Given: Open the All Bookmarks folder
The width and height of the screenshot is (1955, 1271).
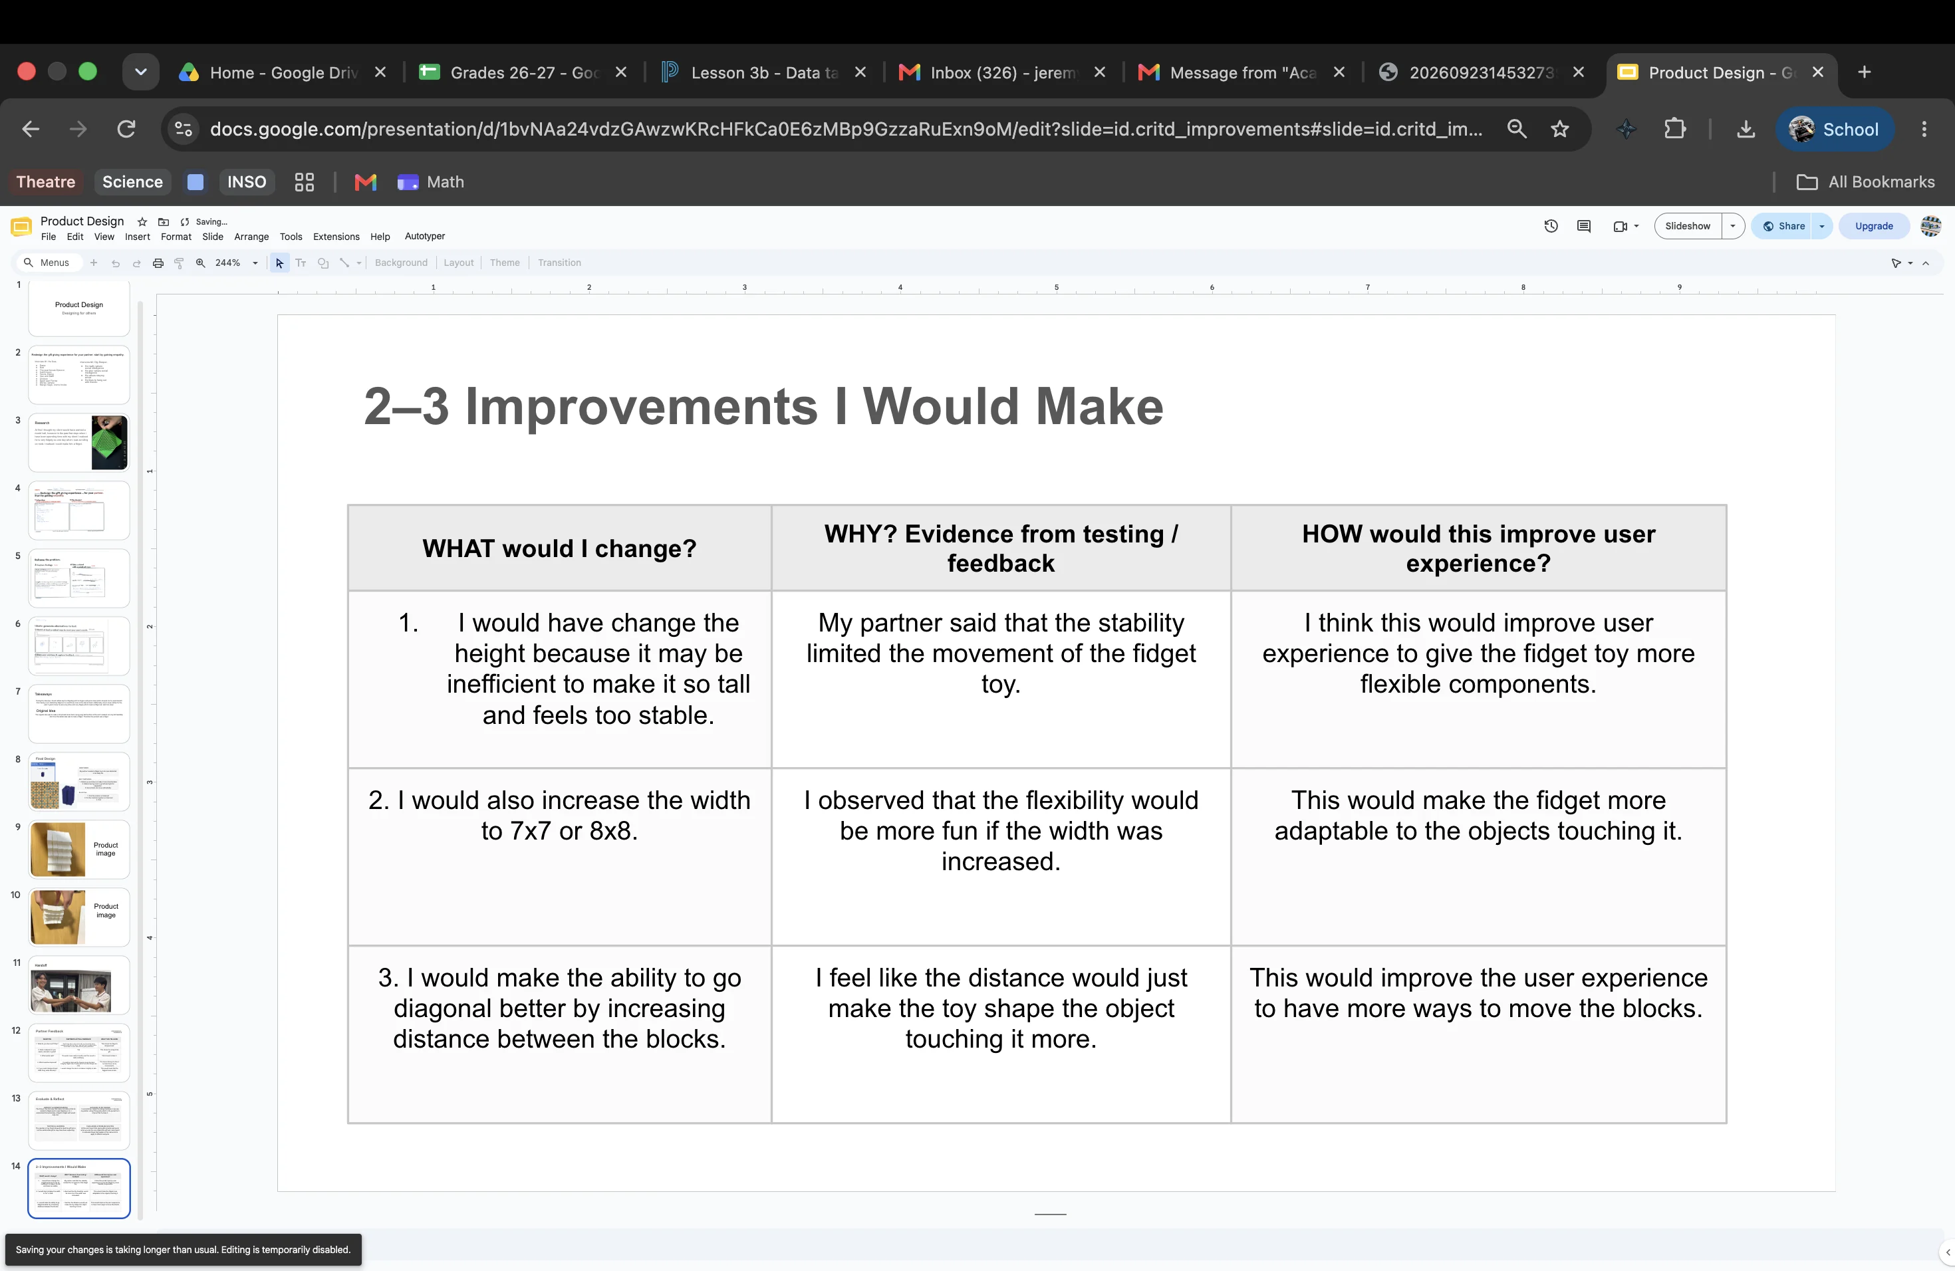Looking at the screenshot, I should 1865,182.
